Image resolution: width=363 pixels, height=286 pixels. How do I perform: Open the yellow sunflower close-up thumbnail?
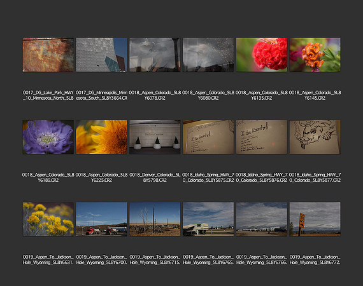click(102, 137)
